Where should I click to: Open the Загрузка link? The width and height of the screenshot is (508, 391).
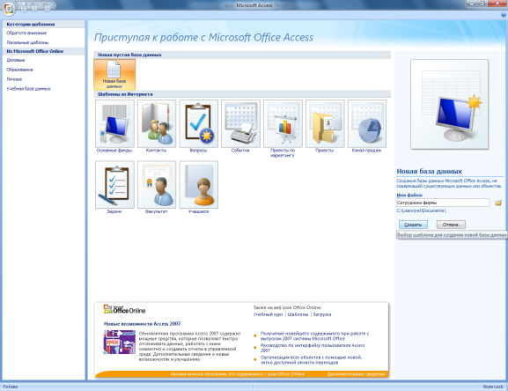322,314
